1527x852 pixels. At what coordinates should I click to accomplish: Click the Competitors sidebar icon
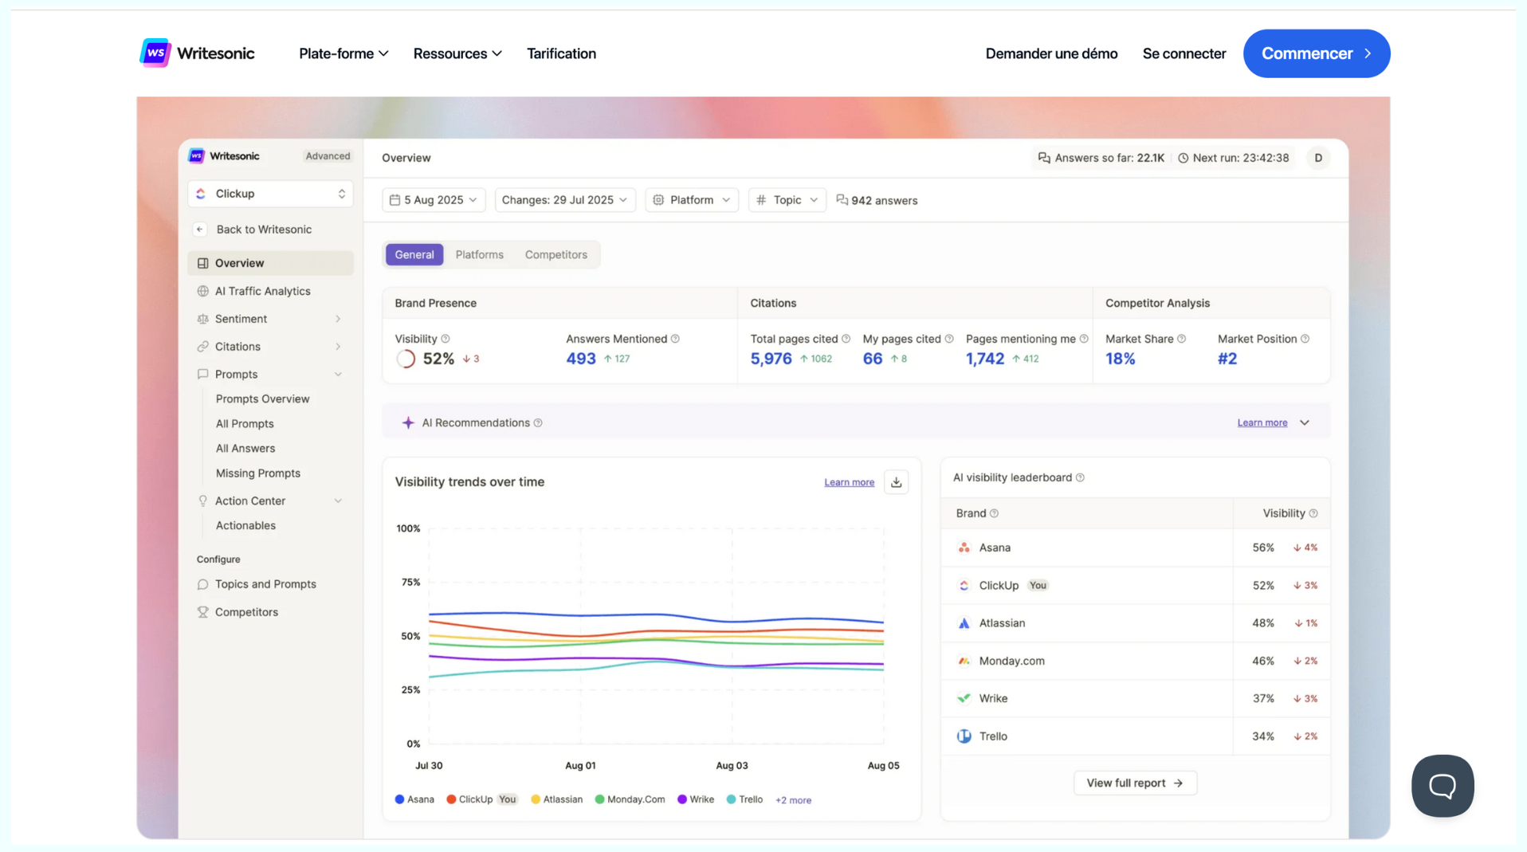(x=203, y=611)
